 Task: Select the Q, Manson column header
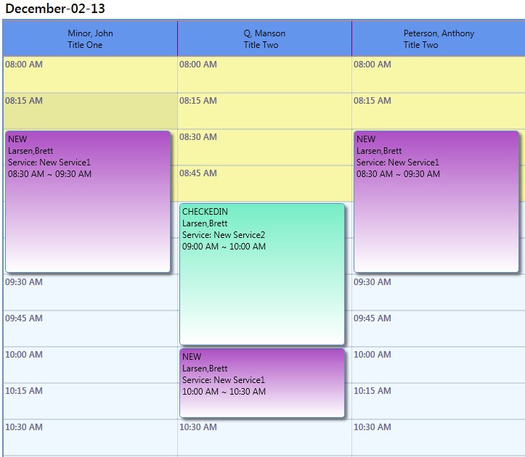pyautogui.click(x=264, y=38)
